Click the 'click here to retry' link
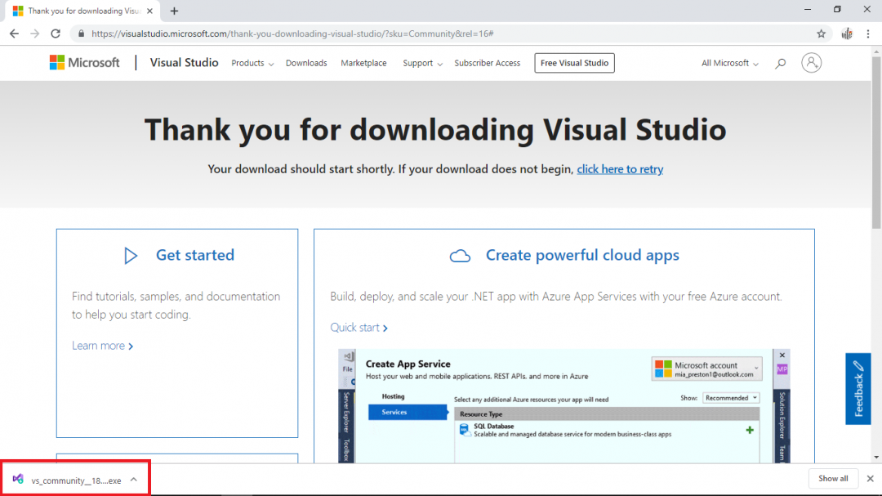 pos(620,169)
